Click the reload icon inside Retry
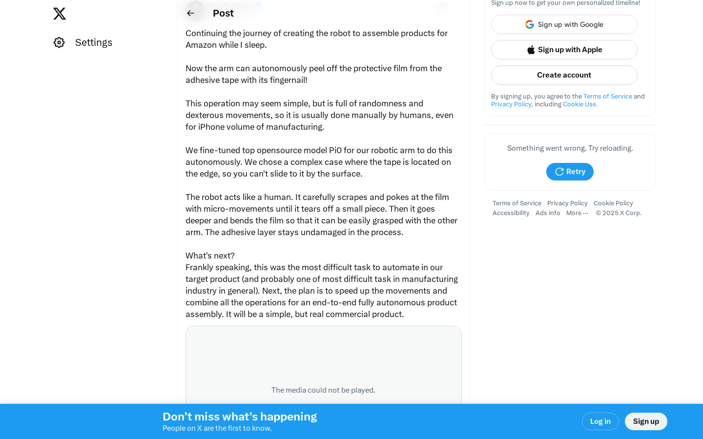The width and height of the screenshot is (703, 439). tap(559, 172)
